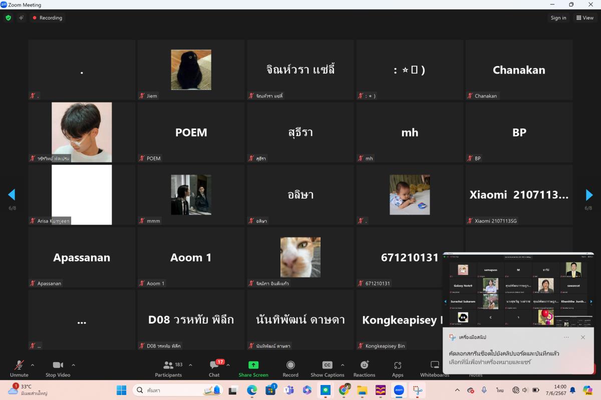This screenshot has width=601, height=400.
Task: Stop Video using the camera button
Action: [x=58, y=368]
